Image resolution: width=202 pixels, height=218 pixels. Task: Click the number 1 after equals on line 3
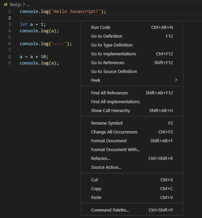pos(42,24)
